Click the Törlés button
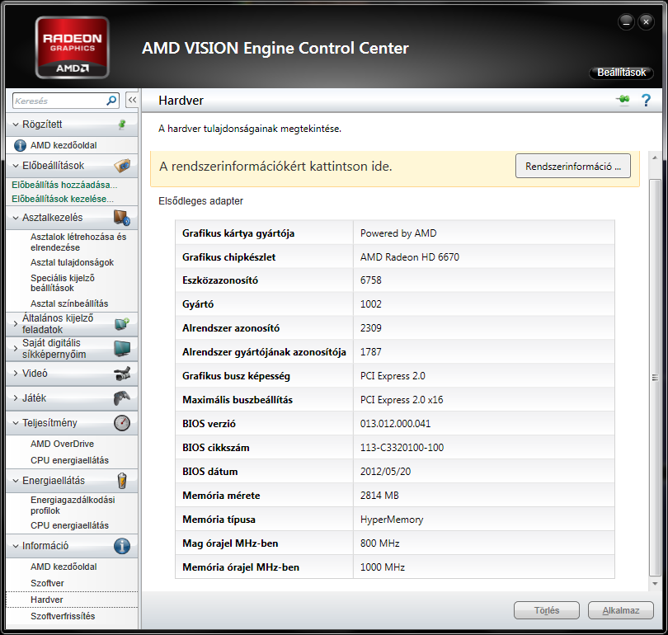This screenshot has width=668, height=635. 547,610
